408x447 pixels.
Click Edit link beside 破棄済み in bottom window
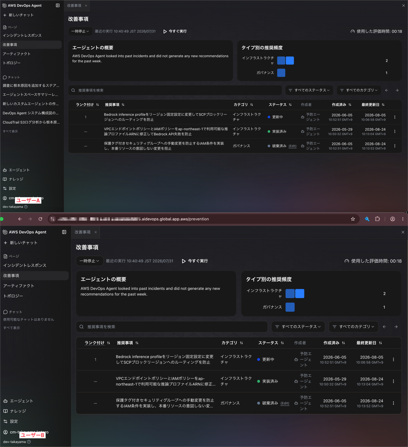pos(285,403)
